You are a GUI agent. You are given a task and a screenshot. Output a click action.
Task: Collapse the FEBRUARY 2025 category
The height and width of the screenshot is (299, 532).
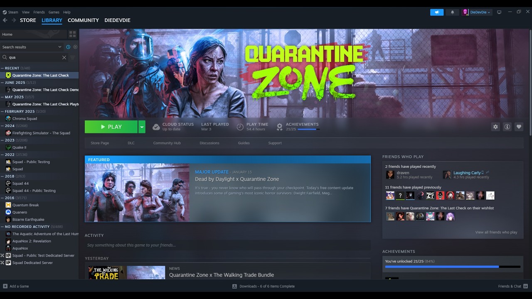(2, 111)
